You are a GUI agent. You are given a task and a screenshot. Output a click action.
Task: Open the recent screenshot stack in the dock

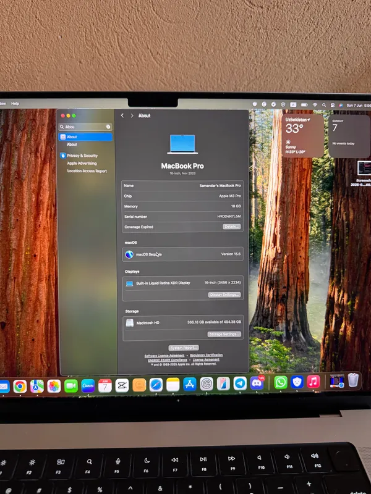pyautogui.click(x=337, y=381)
